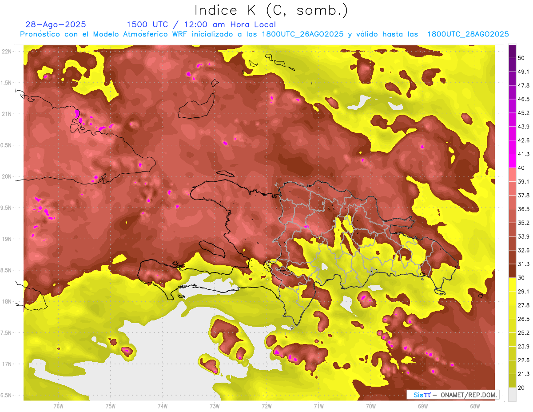Screen dimensions: 533x412
Task: Click the '47.8' color scale label
Action: (x=524, y=85)
